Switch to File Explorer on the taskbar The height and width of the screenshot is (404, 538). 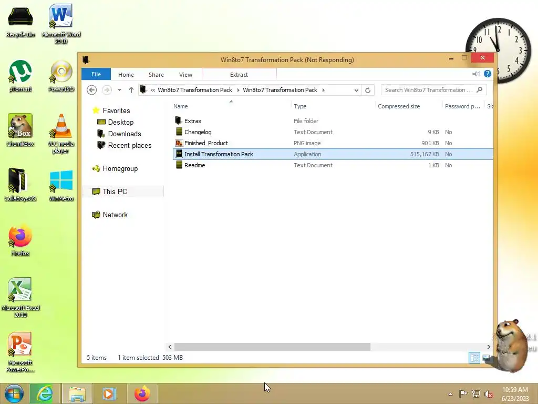pos(77,393)
